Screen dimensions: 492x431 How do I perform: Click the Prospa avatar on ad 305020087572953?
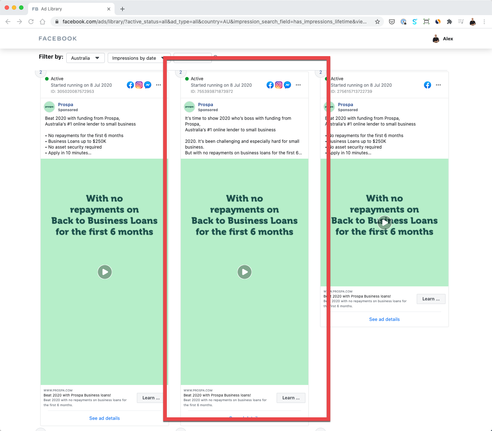point(49,107)
